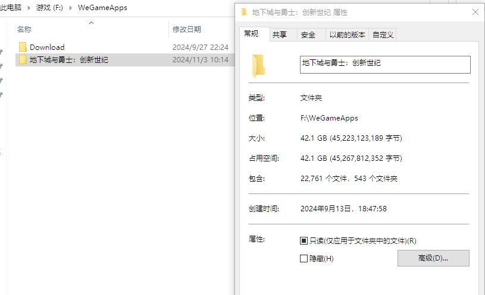This screenshot has width=485, height=295.
Task: Open the 自定义 tab
Action: (x=383, y=35)
